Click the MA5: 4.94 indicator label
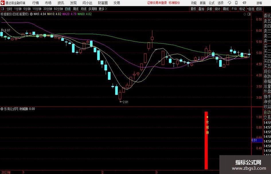This screenshot has width=271, height=174. [40, 14]
